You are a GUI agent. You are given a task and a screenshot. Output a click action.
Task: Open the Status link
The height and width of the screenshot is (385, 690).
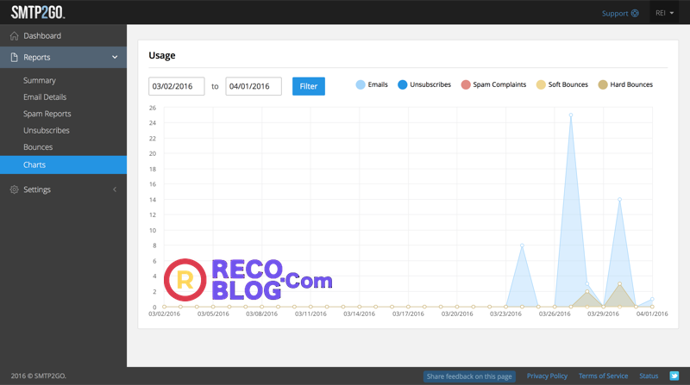coord(649,376)
